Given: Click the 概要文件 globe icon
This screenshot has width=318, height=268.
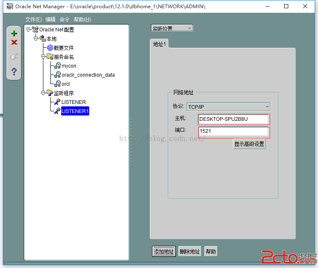Looking at the screenshot, I should tap(50, 47).
